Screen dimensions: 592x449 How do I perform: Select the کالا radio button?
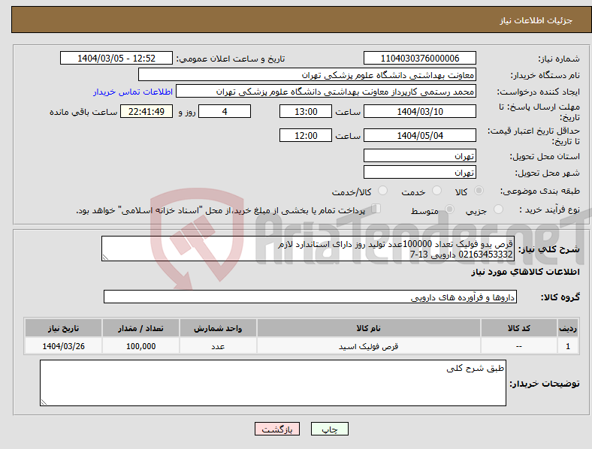(x=479, y=191)
